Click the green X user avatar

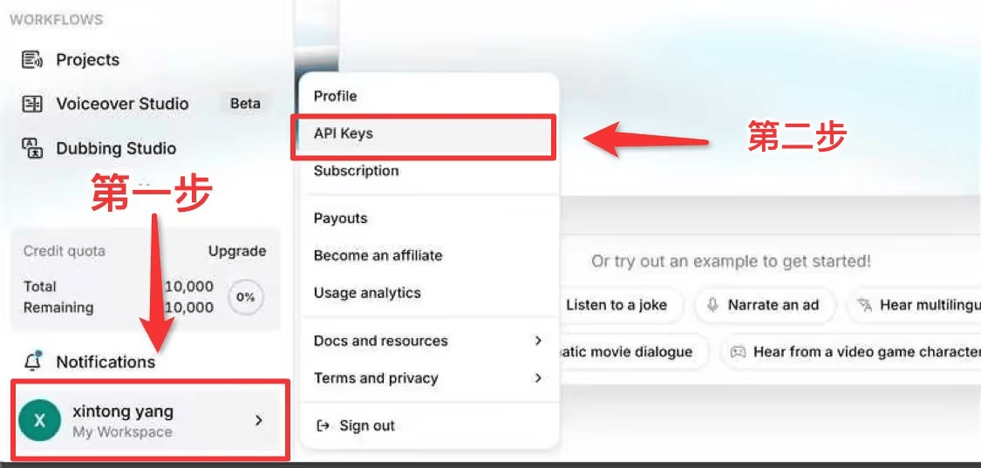39,421
